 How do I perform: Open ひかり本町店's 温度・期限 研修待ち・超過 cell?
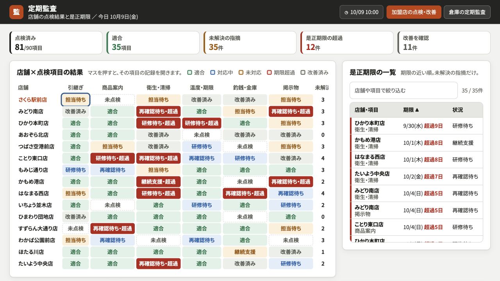202,123
